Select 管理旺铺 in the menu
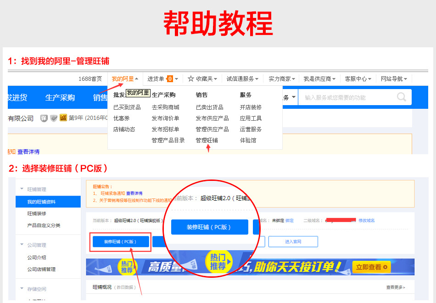 207,140
